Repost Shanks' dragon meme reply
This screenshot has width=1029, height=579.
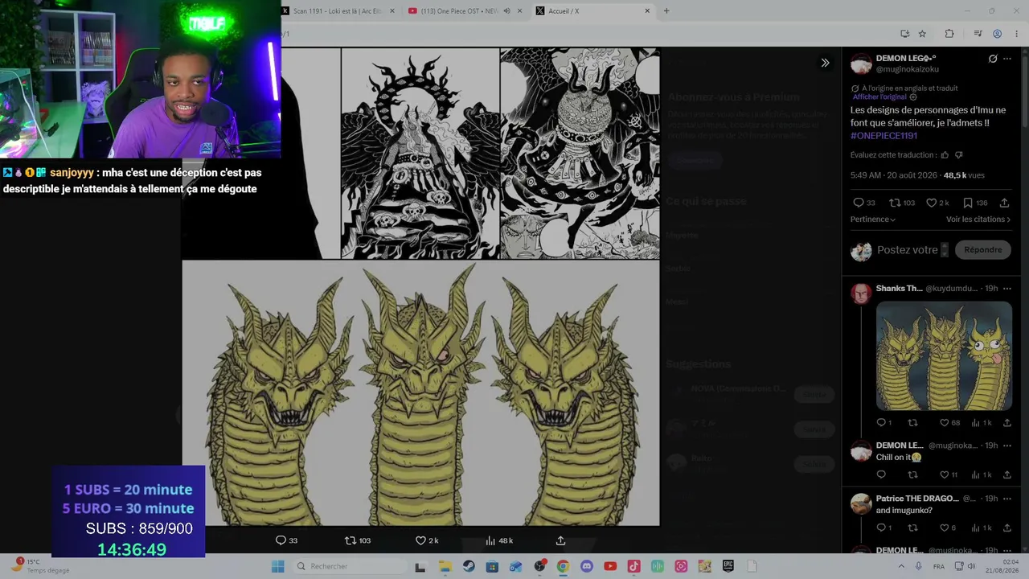[912, 423]
